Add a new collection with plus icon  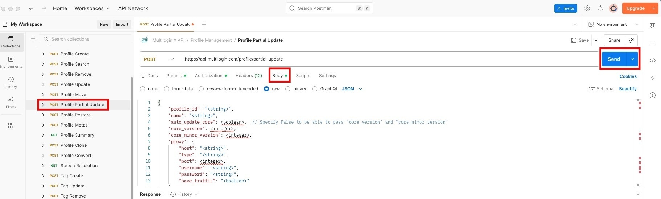(x=33, y=39)
